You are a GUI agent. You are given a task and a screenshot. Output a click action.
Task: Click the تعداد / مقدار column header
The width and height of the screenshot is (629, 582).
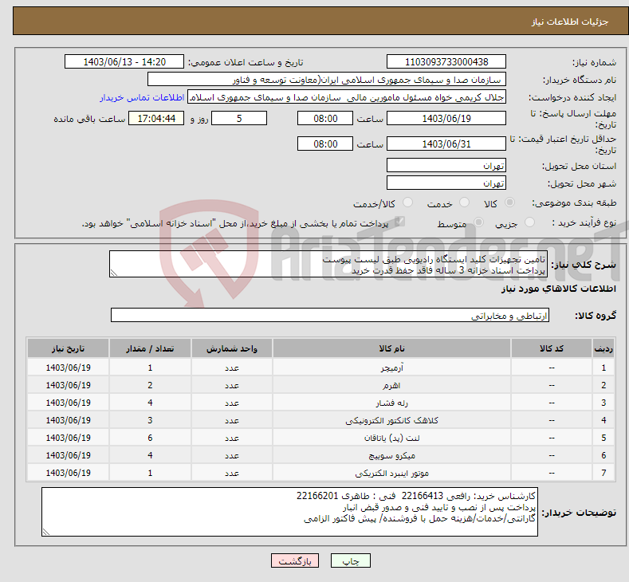click(x=150, y=348)
